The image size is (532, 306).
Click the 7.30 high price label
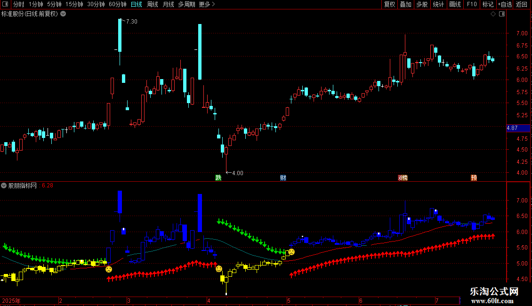pyautogui.click(x=131, y=21)
